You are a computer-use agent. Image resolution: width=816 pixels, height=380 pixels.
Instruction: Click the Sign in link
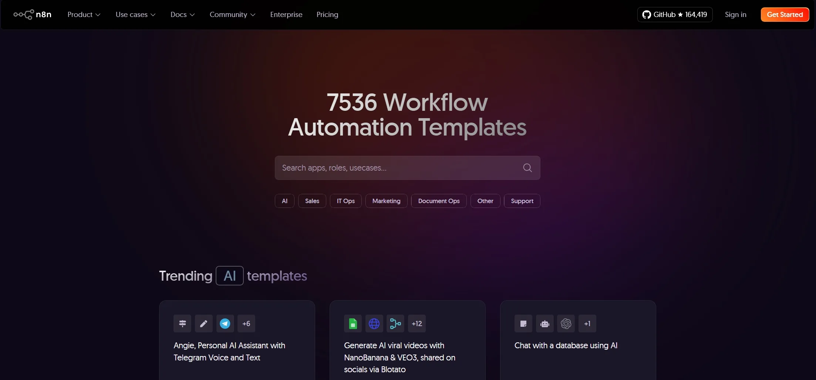(735, 15)
